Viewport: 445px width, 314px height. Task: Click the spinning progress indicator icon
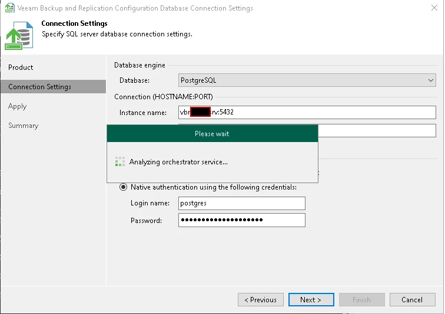click(120, 161)
